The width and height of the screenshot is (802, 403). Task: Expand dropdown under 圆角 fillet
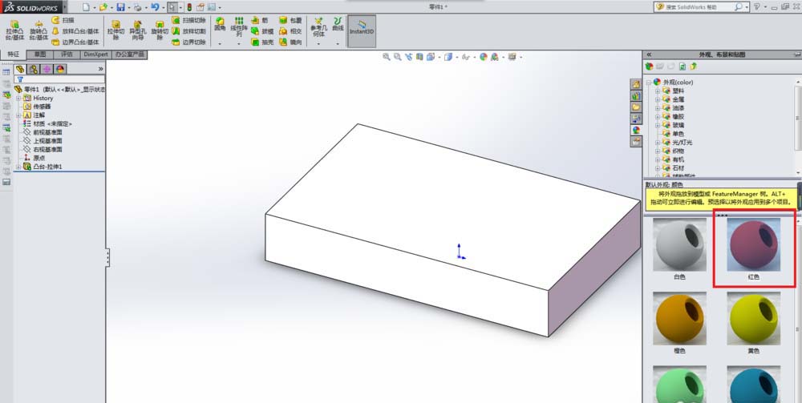click(220, 44)
